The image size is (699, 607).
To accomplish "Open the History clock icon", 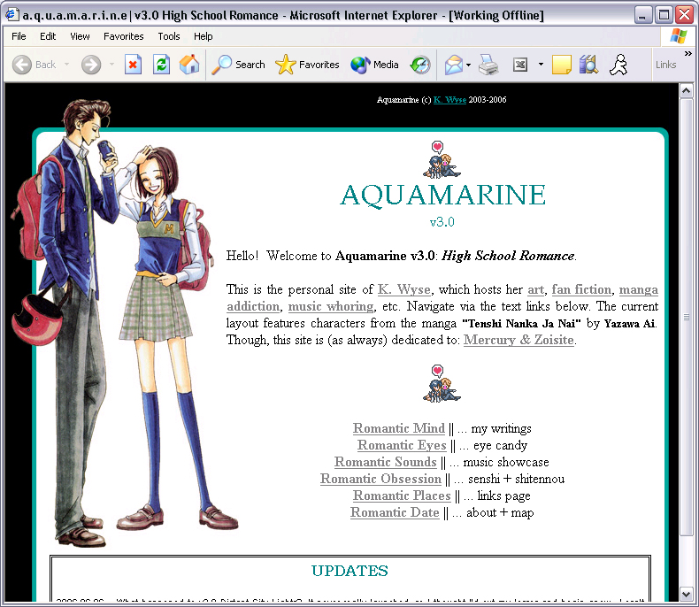I will coord(420,65).
